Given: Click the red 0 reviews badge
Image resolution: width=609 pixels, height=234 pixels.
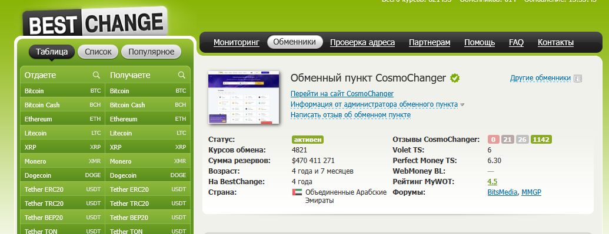Looking at the screenshot, I should (493, 140).
